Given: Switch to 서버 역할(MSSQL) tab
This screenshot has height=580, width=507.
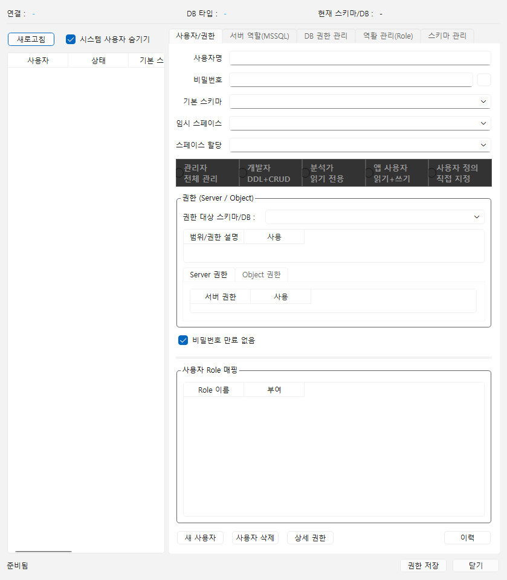Looking at the screenshot, I should [x=259, y=36].
